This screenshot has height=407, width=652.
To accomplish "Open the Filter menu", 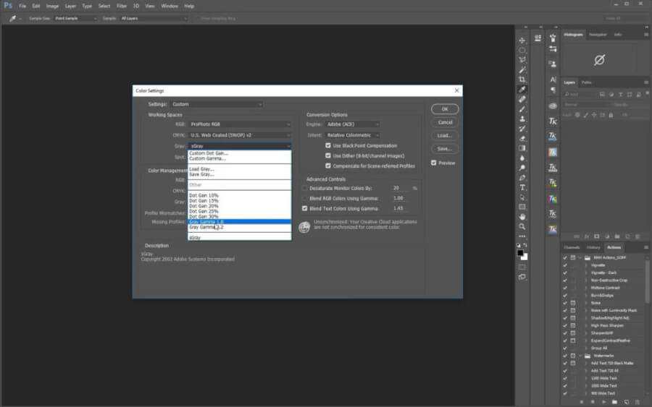I will (122, 7).
